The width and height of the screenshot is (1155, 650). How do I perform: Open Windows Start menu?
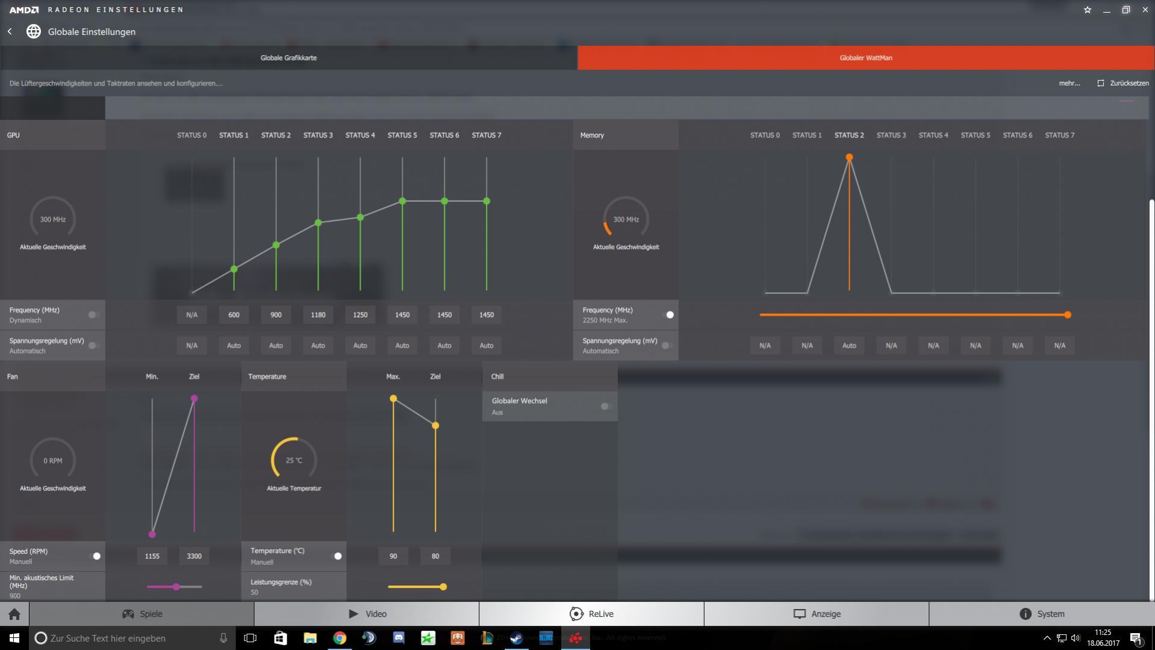pos(14,638)
